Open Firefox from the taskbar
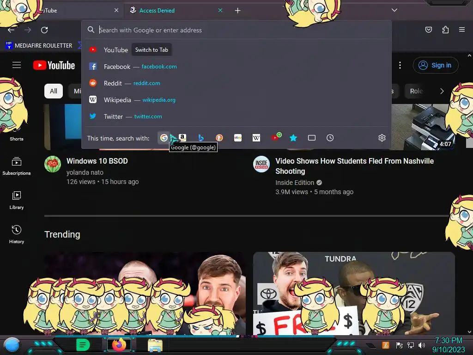This screenshot has height=355, width=473. pyautogui.click(x=119, y=345)
